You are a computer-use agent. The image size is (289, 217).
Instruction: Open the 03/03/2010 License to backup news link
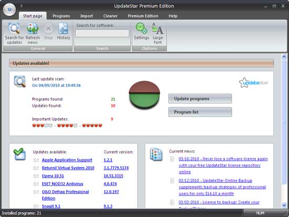(219, 204)
